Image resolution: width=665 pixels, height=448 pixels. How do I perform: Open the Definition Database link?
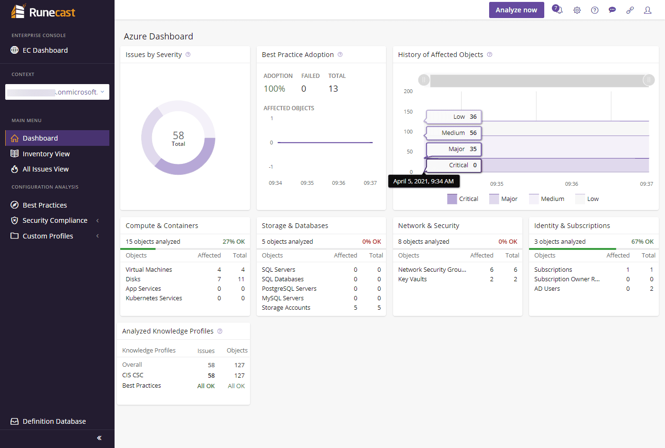(x=54, y=421)
